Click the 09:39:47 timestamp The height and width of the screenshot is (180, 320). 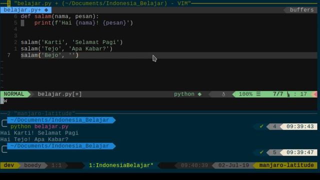tap(300, 152)
